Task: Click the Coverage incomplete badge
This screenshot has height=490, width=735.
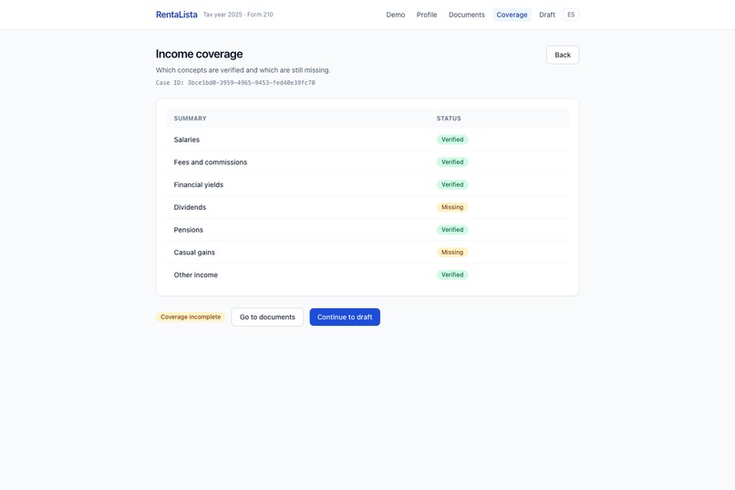Action: coord(191,317)
